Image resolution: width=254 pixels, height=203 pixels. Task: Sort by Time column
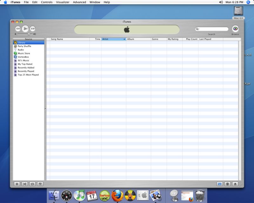point(96,39)
